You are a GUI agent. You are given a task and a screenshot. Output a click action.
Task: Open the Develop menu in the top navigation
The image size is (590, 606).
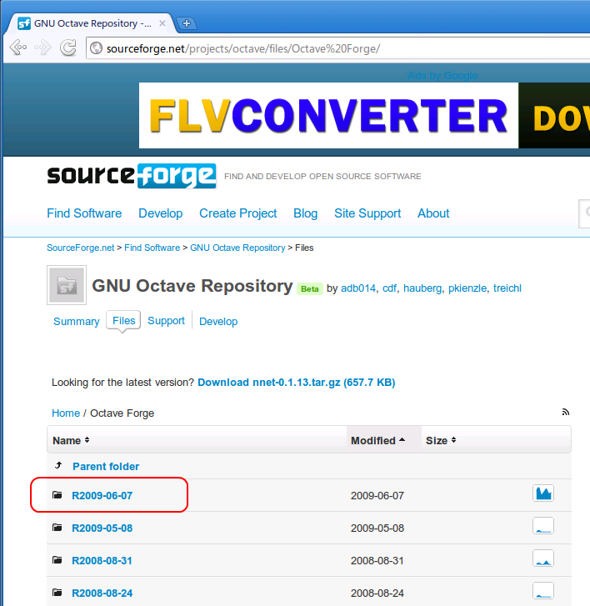(160, 213)
